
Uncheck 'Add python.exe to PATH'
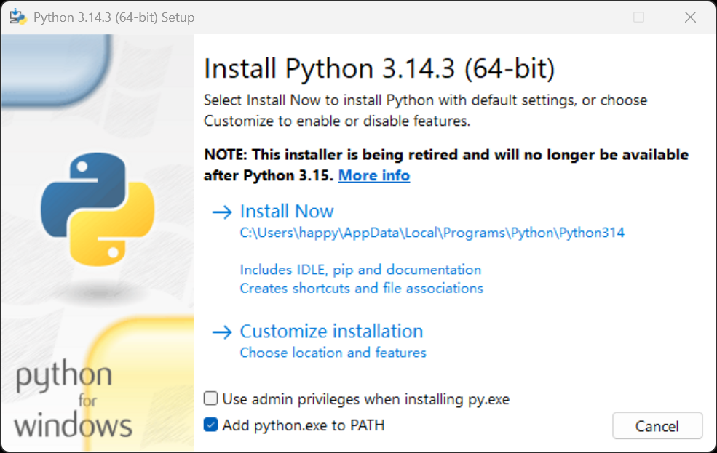coord(210,424)
